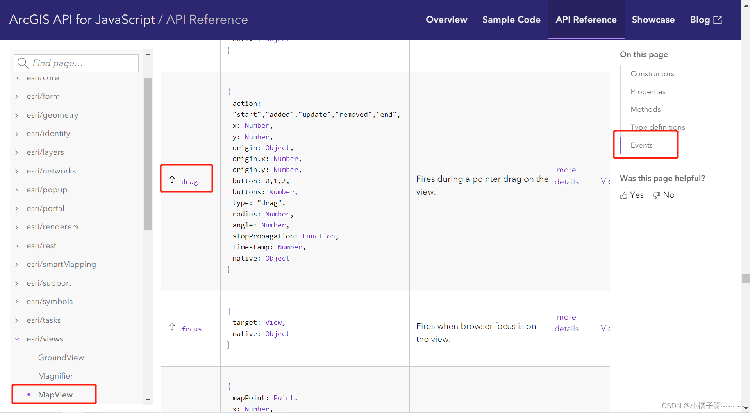Image resolution: width=750 pixels, height=413 pixels.
Task: Click the focus event link
Action: tap(191, 329)
